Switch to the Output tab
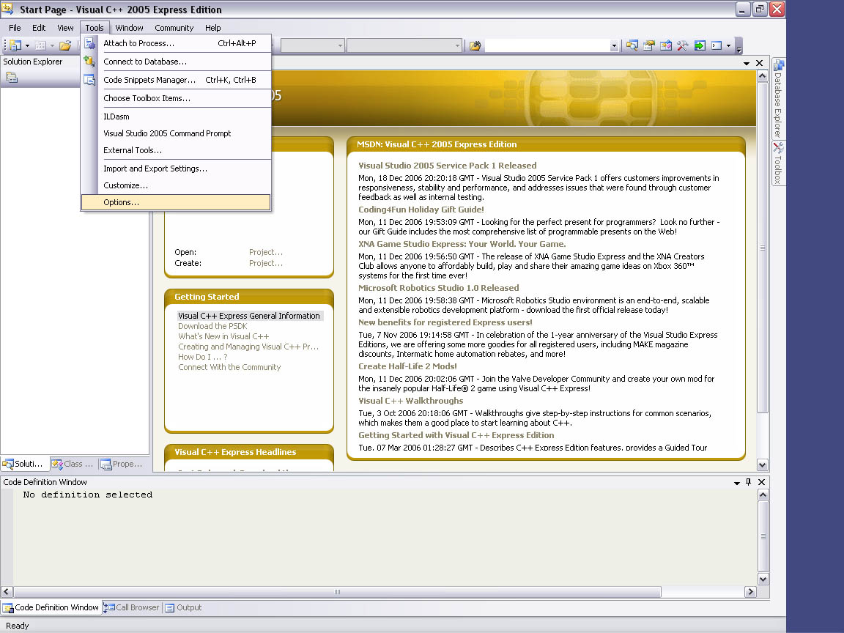 (x=184, y=607)
